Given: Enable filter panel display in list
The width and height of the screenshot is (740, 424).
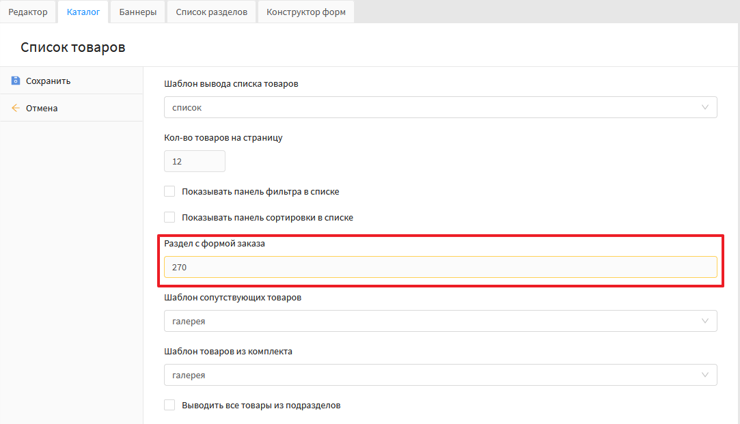Looking at the screenshot, I should [x=170, y=192].
